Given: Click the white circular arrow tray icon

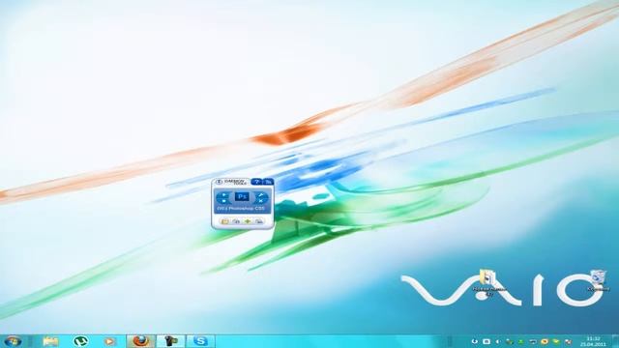Looking at the screenshot, I should 475,341.
